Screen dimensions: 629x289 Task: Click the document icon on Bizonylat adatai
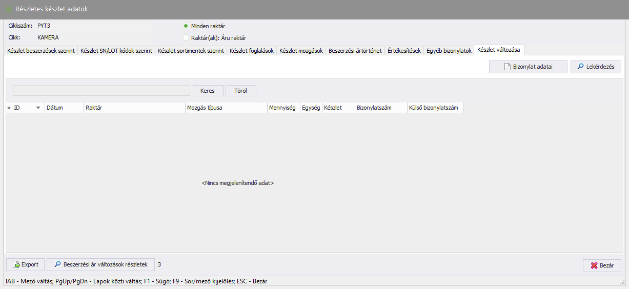pyautogui.click(x=508, y=67)
